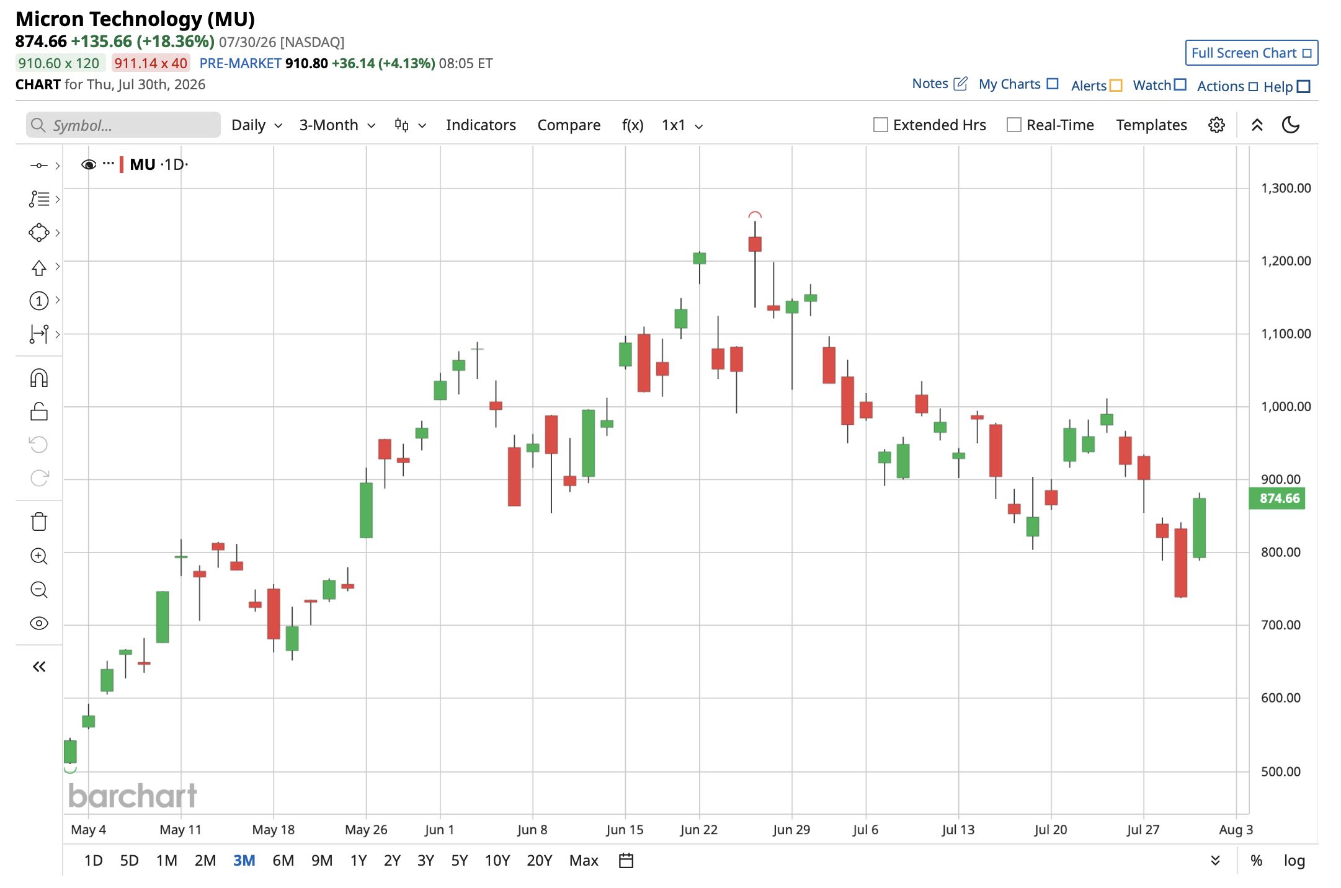The height and width of the screenshot is (888, 1341).
Task: Open Notes for this symbol
Action: tap(939, 84)
